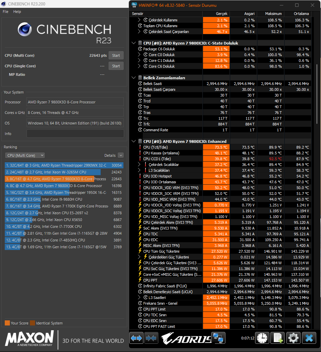Click the 0:07:12 elapsed timer in HWiNFO

click(248, 338)
